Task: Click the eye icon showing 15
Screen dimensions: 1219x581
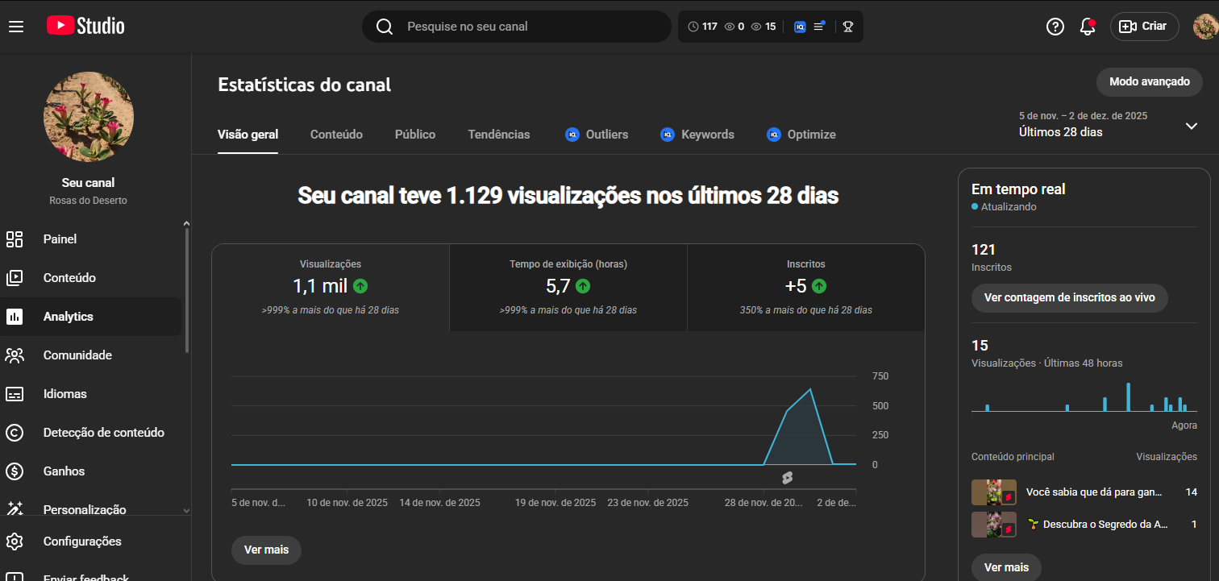Action: click(756, 27)
